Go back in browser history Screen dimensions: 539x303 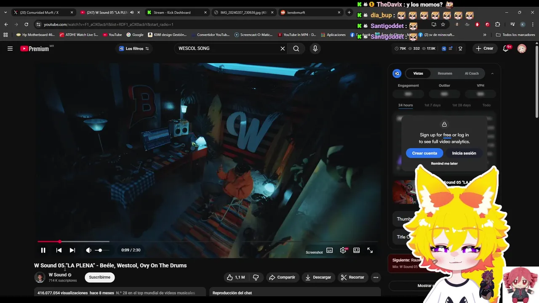pyautogui.click(x=6, y=24)
